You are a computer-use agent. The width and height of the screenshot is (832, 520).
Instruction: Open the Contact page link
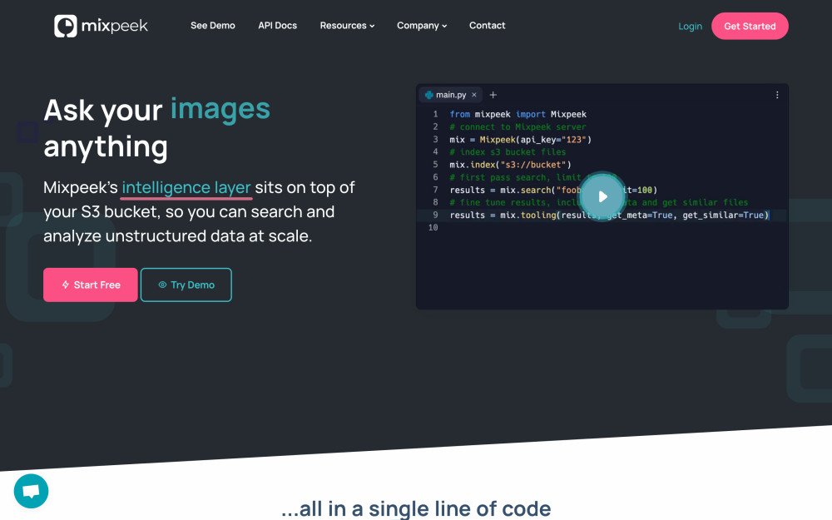487,26
